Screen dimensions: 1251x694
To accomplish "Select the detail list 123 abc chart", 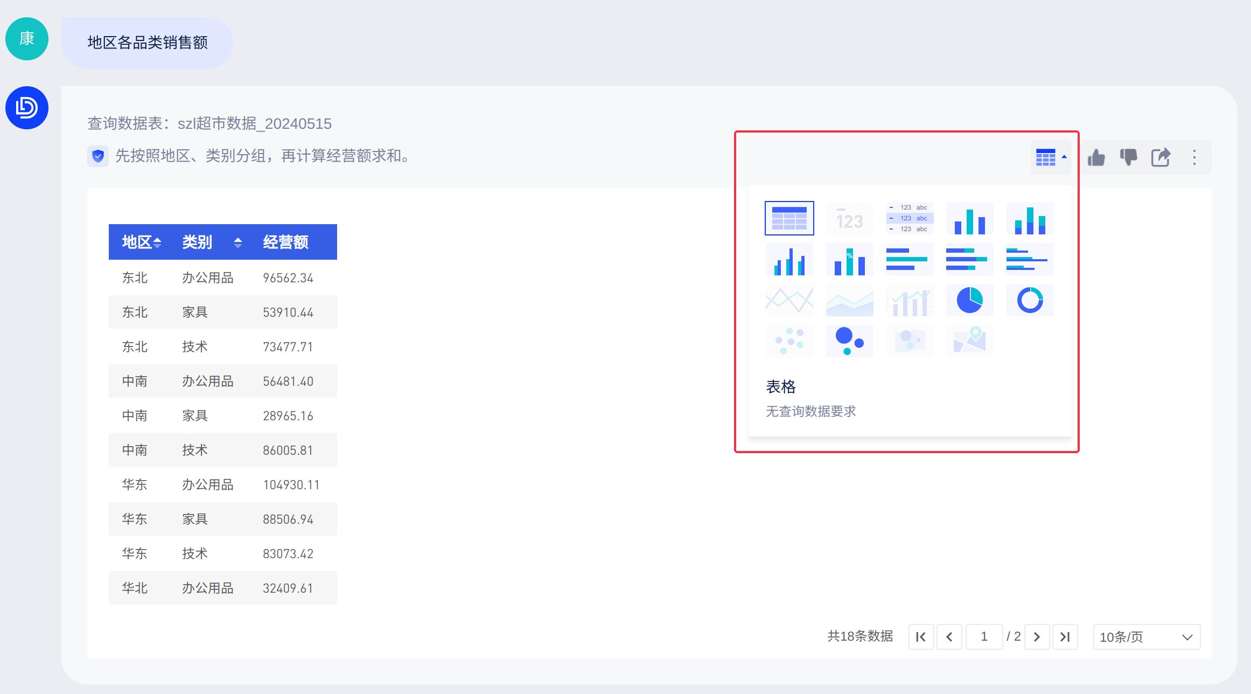I will pos(909,219).
